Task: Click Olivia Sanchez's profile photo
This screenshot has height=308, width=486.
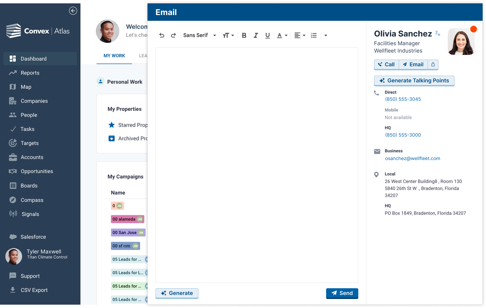Action: tap(461, 42)
